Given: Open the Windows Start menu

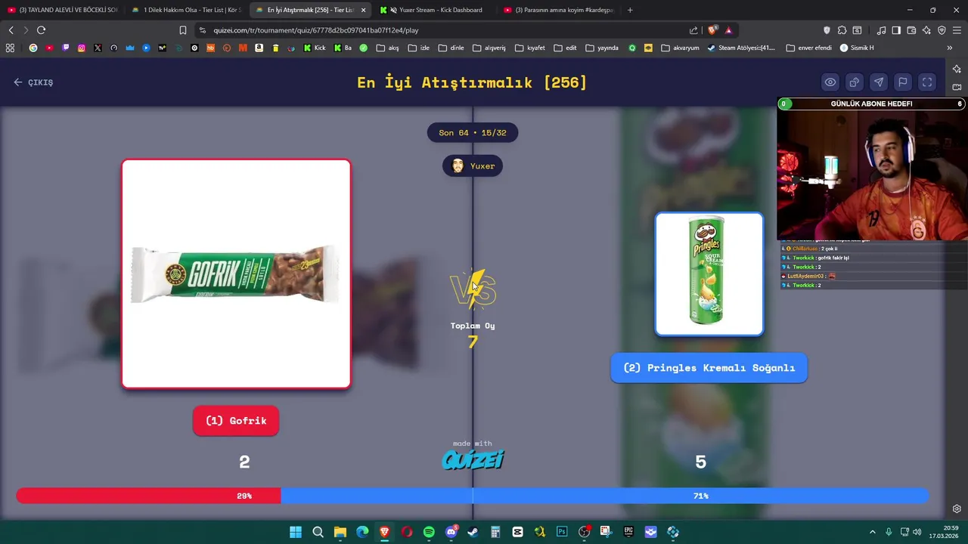Looking at the screenshot, I should [296, 532].
